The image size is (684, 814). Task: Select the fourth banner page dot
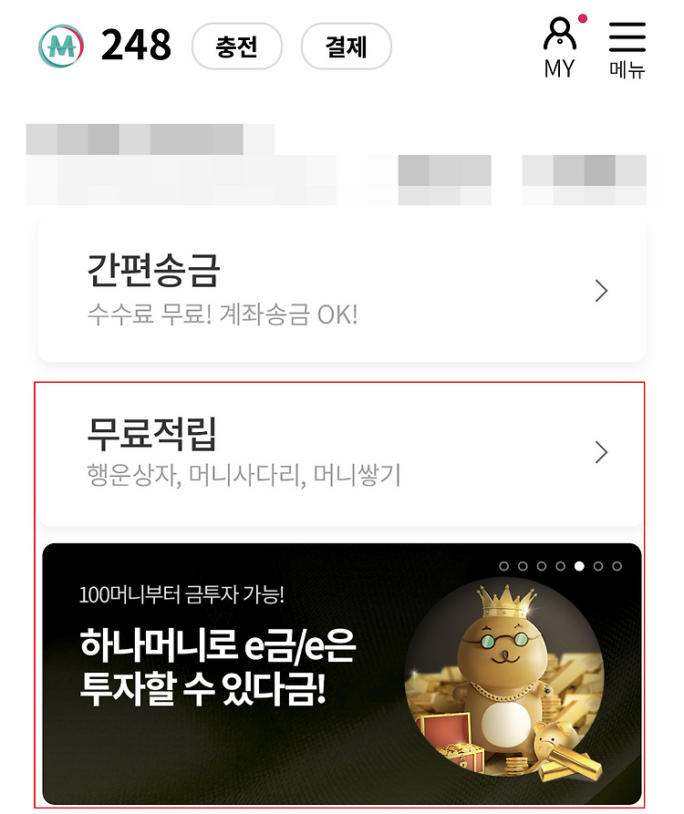click(560, 566)
